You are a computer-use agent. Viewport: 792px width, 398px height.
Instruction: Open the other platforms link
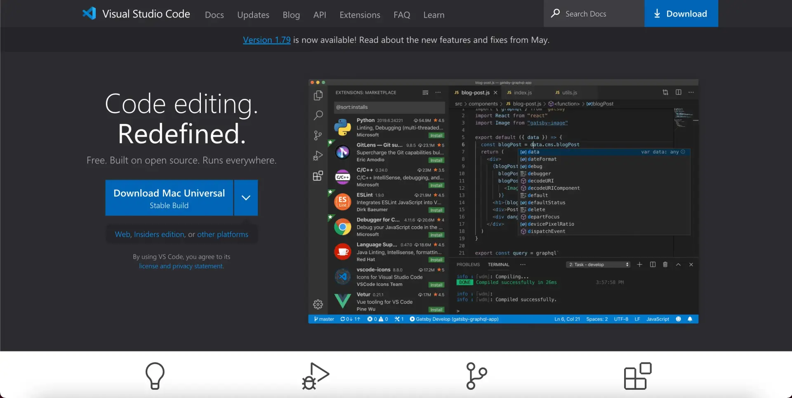click(x=223, y=234)
